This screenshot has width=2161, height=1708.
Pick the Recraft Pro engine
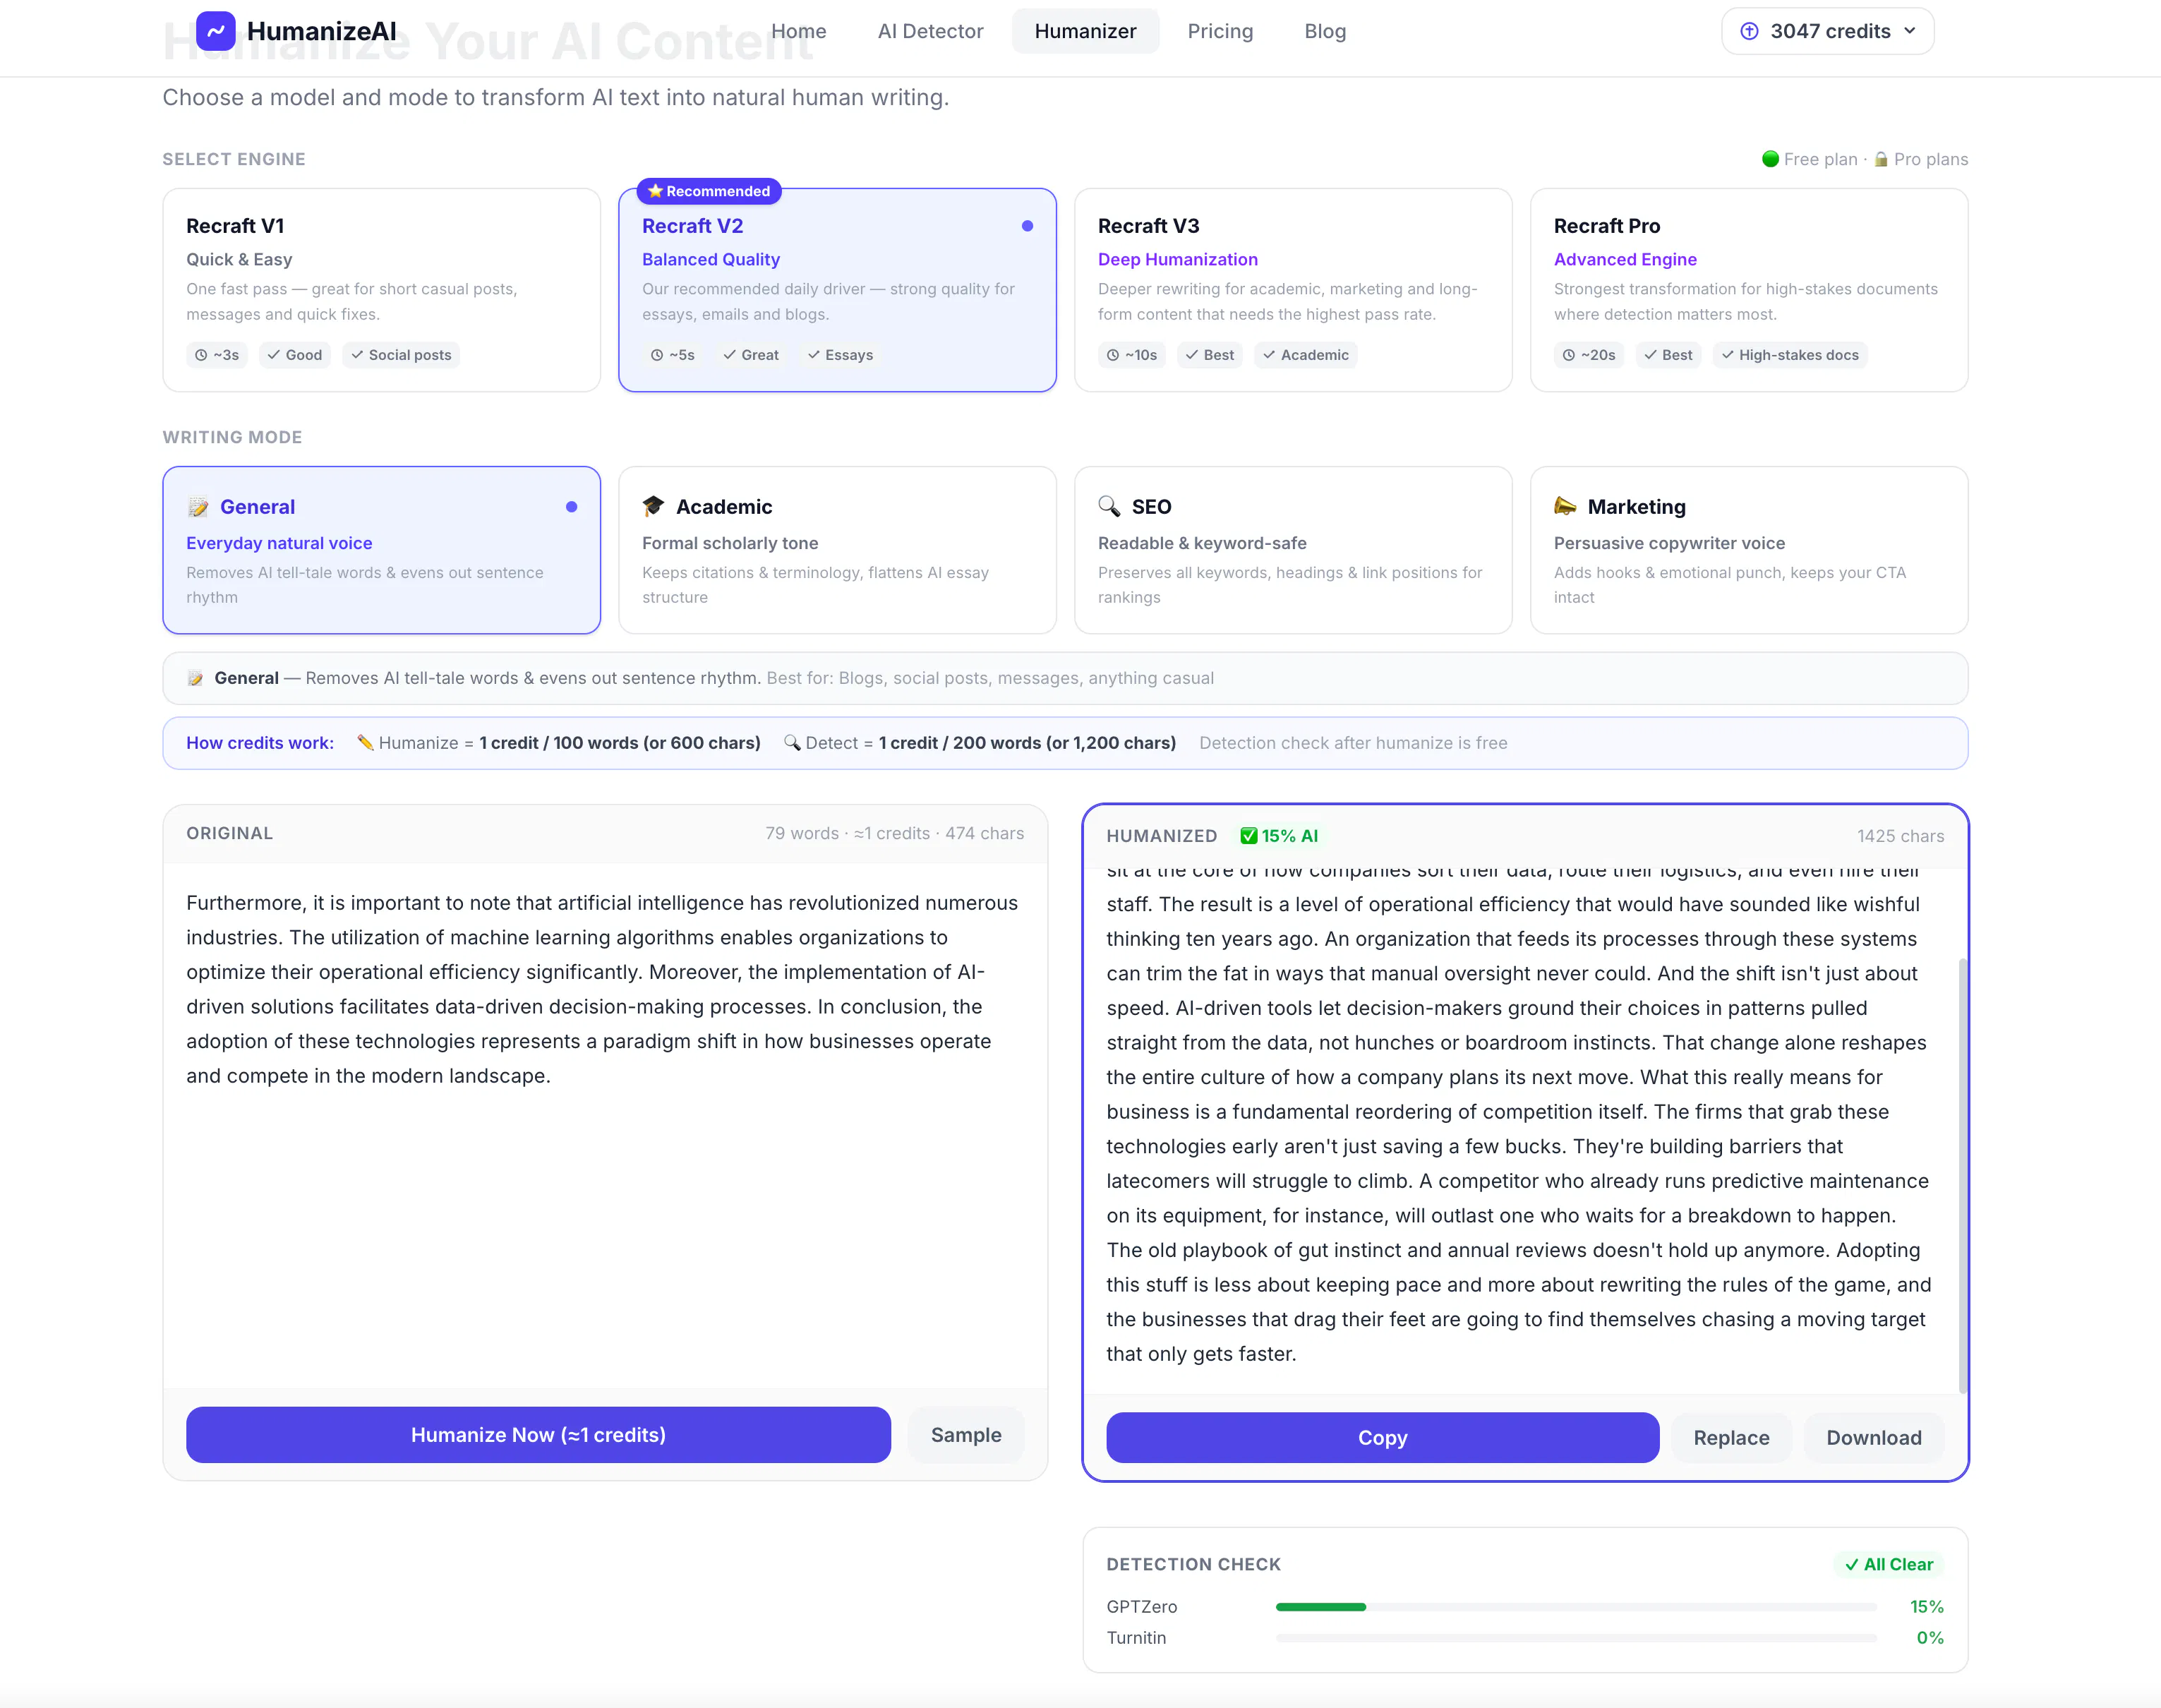(x=1749, y=290)
